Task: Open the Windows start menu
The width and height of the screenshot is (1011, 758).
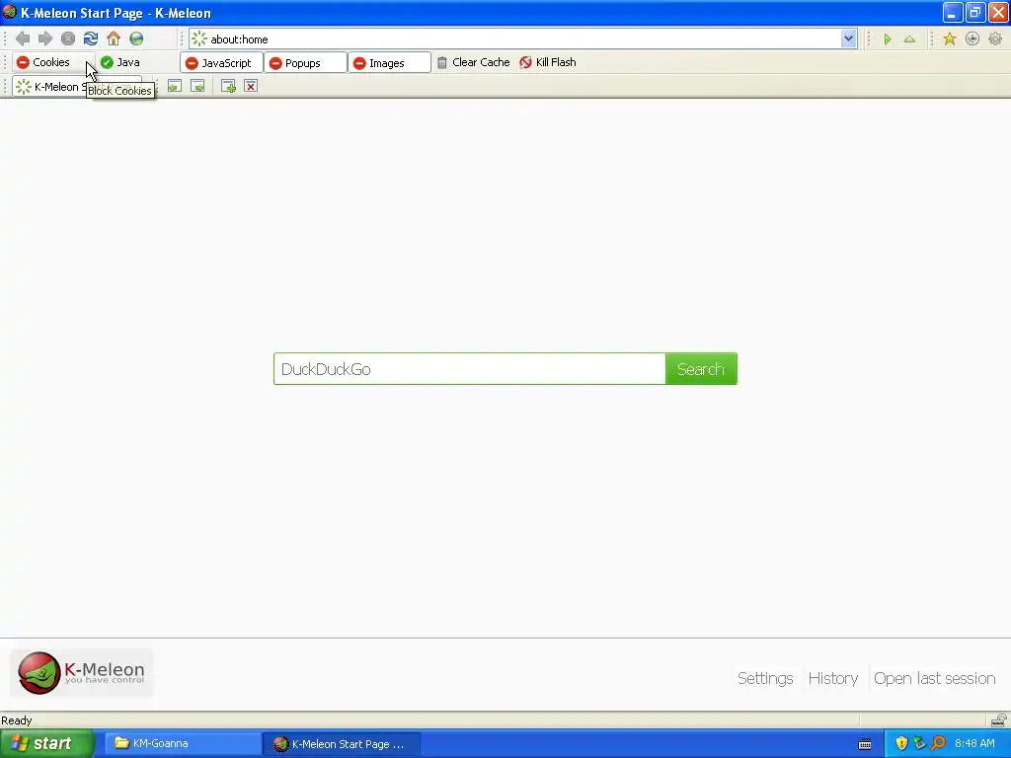Action: [46, 743]
